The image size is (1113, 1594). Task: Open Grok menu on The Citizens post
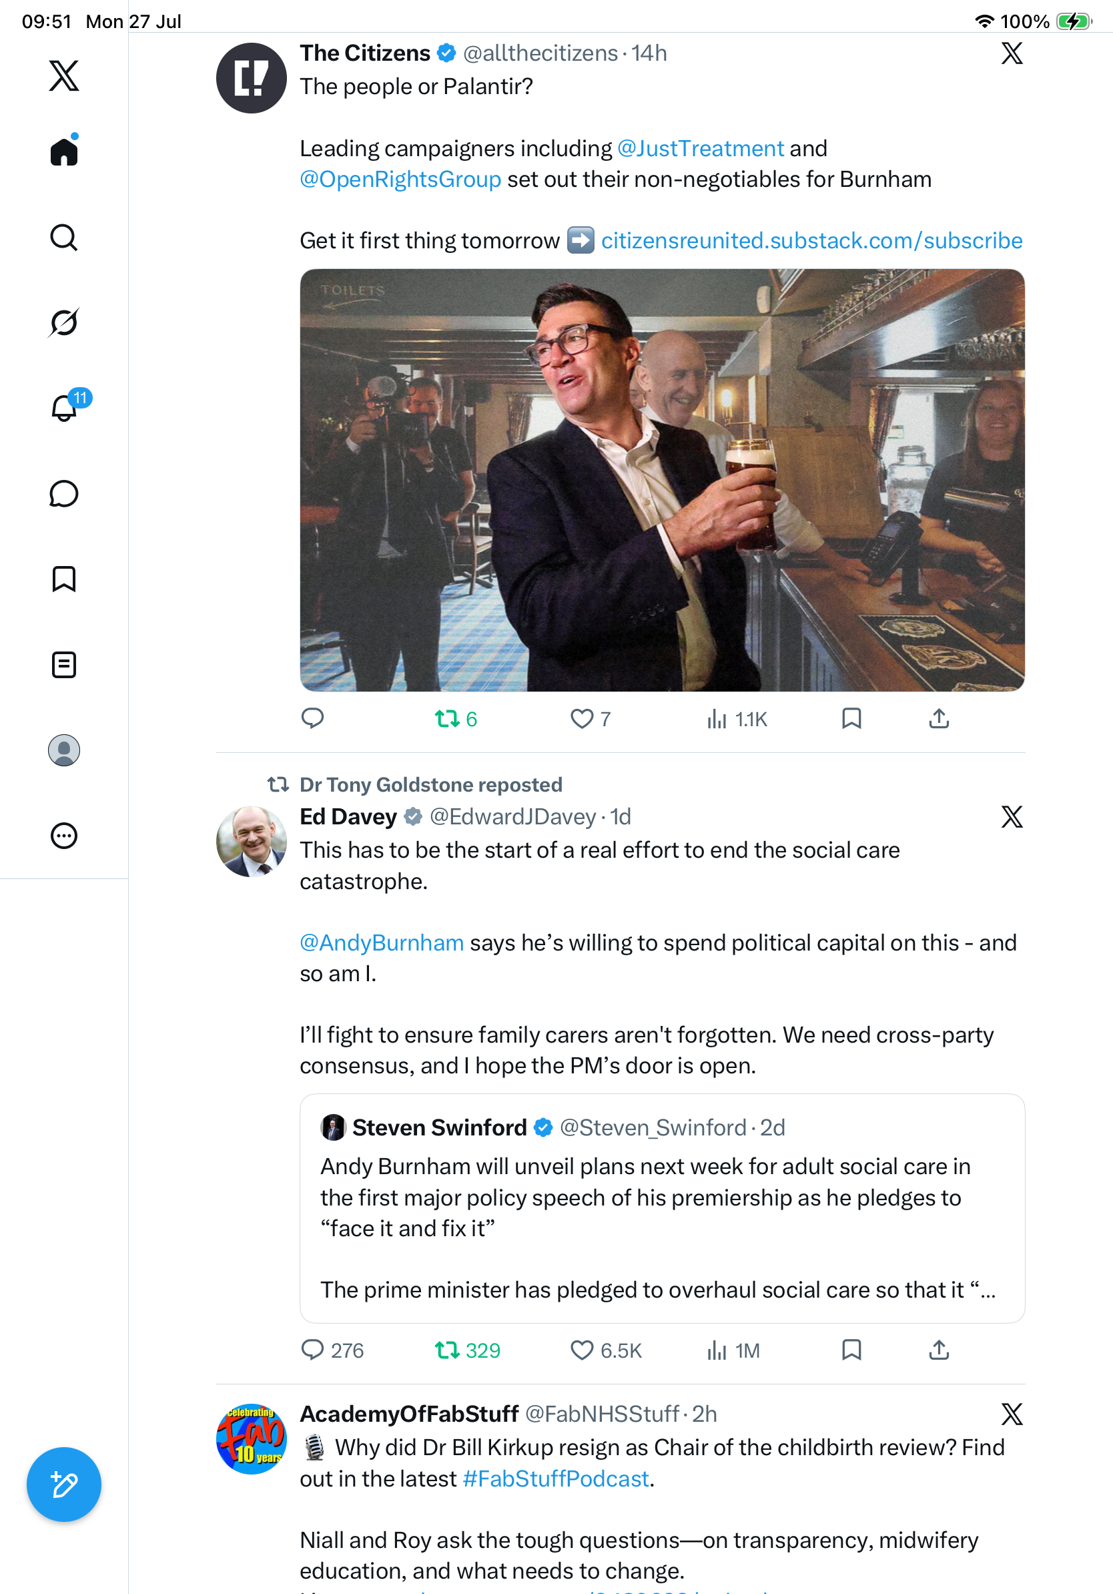coord(1012,53)
